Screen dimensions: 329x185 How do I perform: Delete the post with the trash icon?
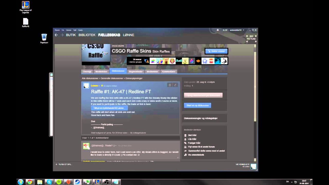(170, 85)
